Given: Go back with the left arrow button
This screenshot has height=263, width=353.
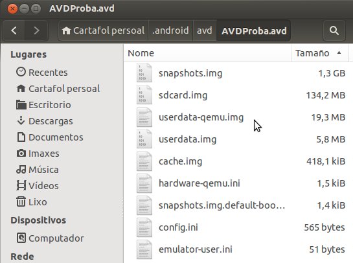Looking at the screenshot, I should click(14, 30).
